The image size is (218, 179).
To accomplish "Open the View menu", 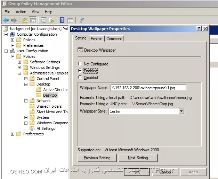I will point(35,12).
